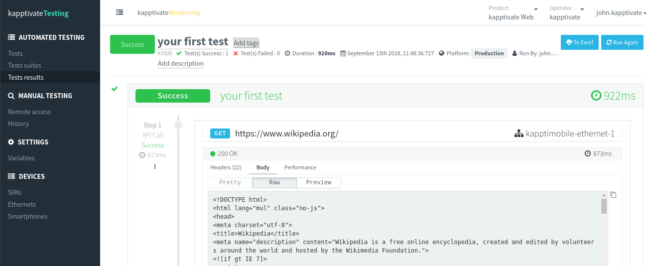Click the network icon next to kapptimobile-ethernet-1

(518, 133)
